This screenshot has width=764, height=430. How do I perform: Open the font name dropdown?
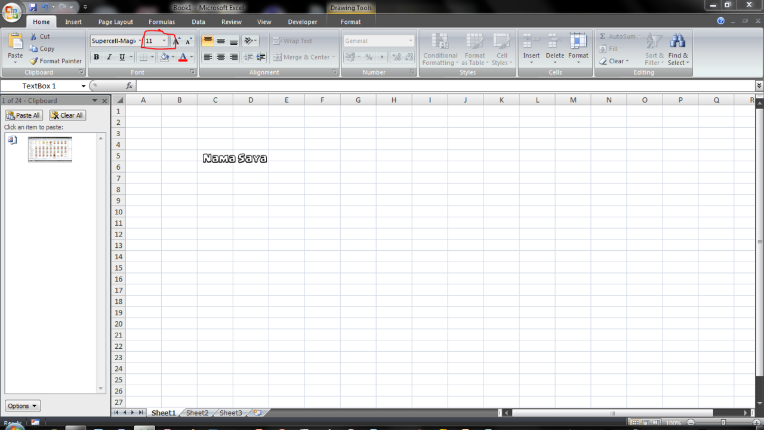click(140, 41)
